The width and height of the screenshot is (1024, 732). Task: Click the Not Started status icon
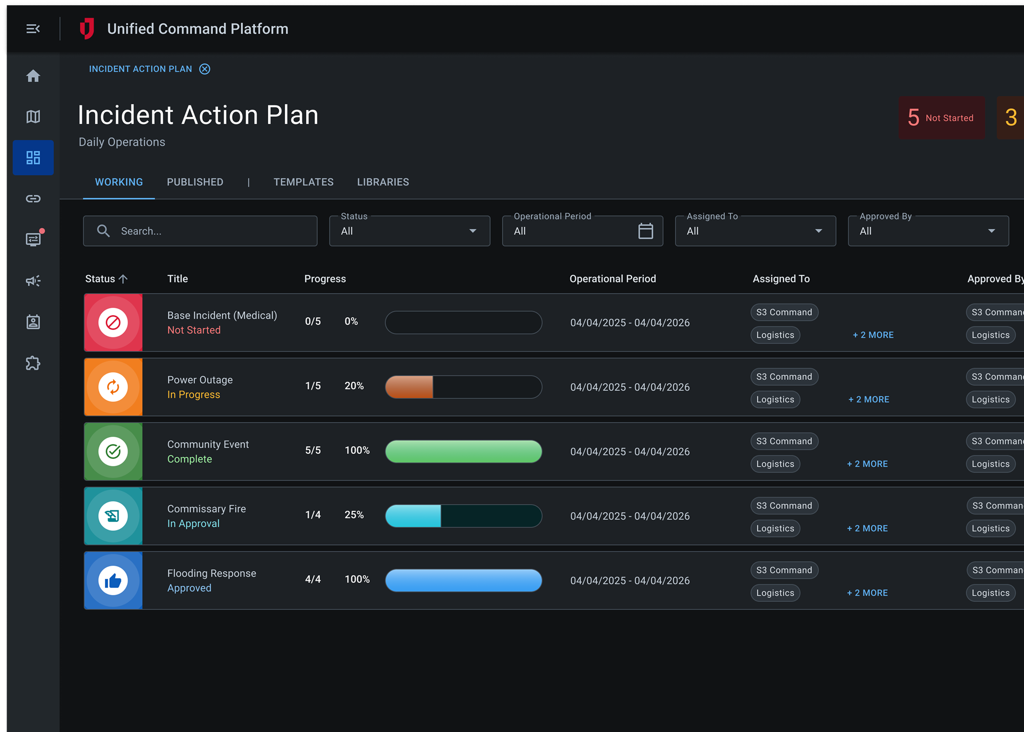click(113, 323)
